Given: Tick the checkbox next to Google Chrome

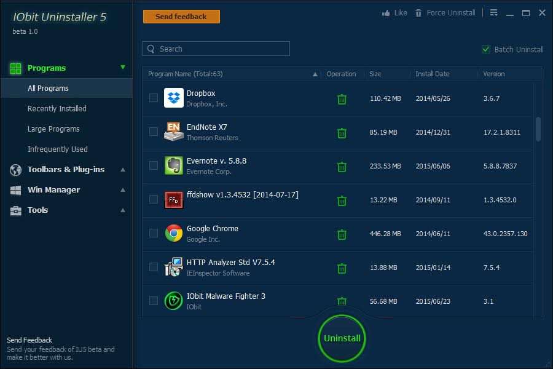Looking at the screenshot, I should 154,233.
